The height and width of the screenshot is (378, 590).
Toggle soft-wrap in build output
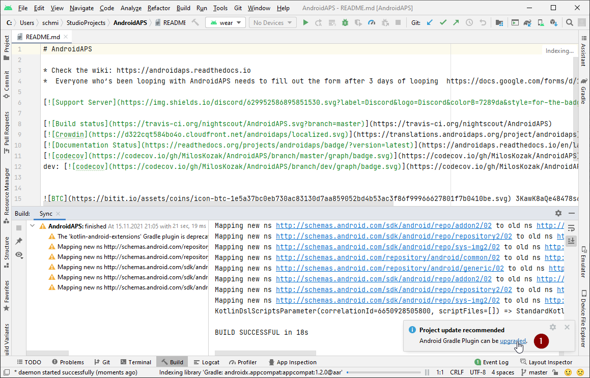click(x=571, y=228)
